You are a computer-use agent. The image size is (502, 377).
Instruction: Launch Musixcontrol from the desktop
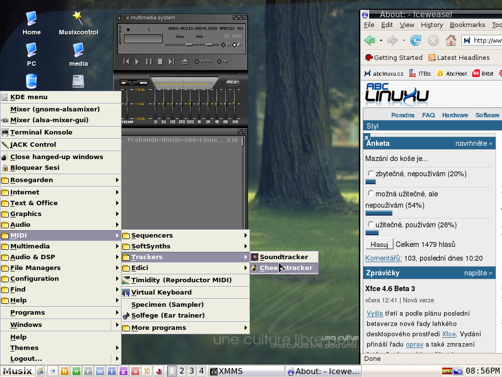(x=78, y=23)
